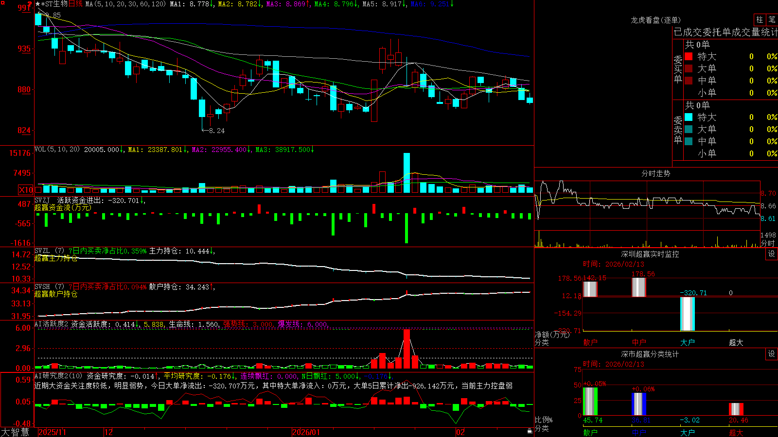Image resolution: width=778 pixels, height=437 pixels.
Task: Click the 笔 tick-mode button
Action: (x=772, y=19)
